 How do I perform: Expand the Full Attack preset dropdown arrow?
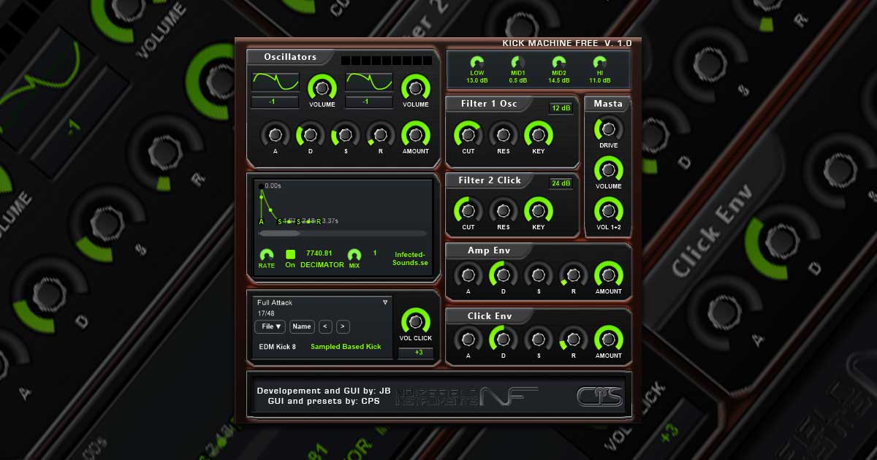[x=385, y=302]
